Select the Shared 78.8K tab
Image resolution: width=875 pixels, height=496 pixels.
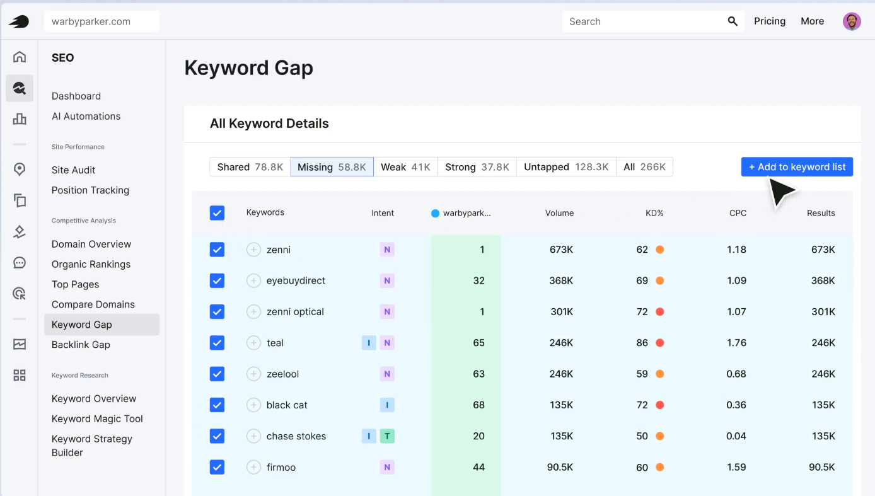250,167
